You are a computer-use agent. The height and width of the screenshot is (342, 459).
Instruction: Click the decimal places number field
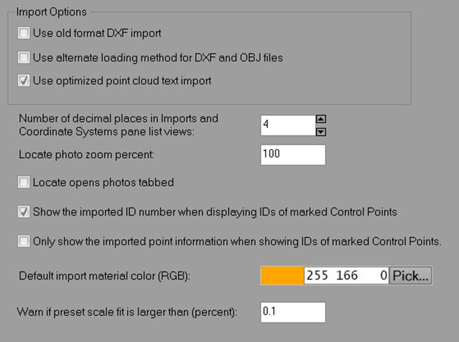tap(287, 125)
